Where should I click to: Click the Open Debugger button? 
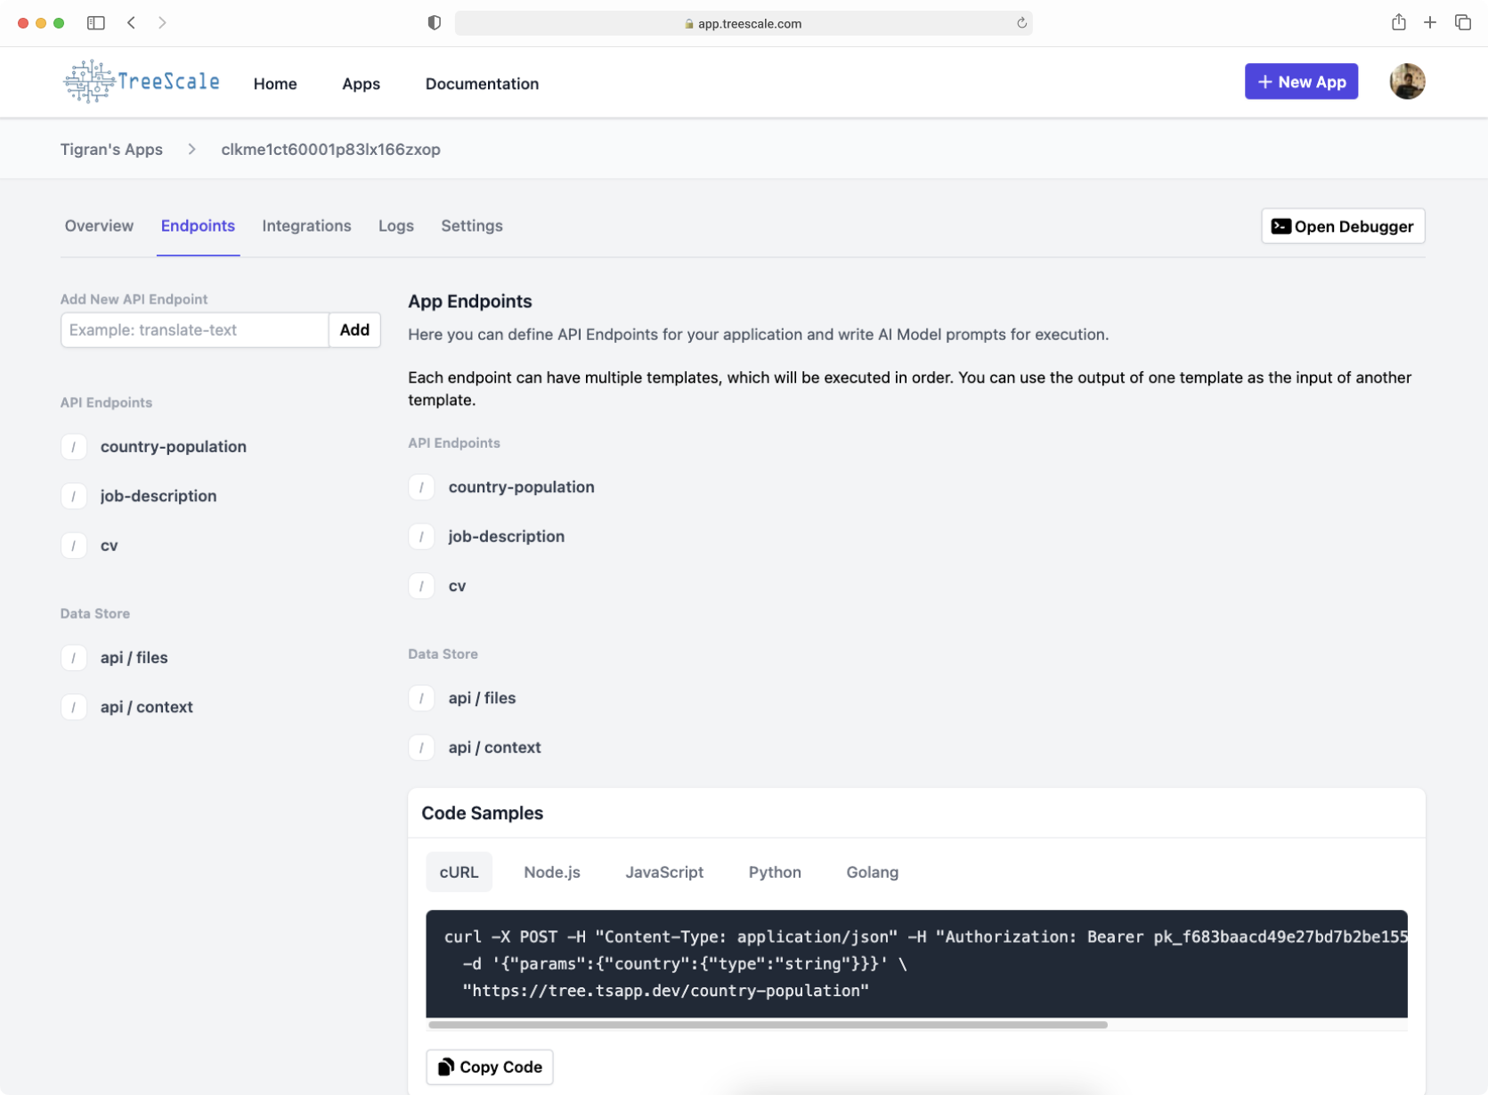click(1342, 226)
